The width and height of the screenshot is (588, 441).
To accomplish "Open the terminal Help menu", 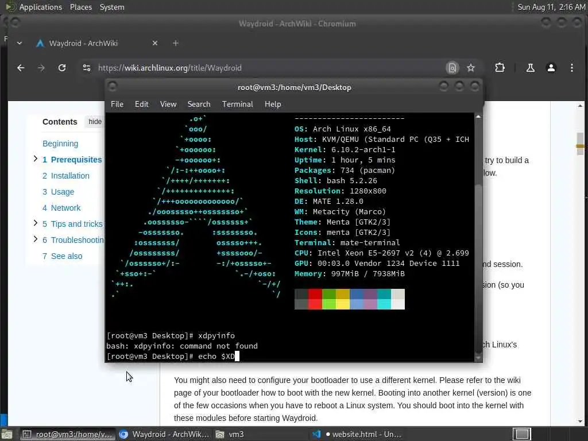I will (273, 105).
